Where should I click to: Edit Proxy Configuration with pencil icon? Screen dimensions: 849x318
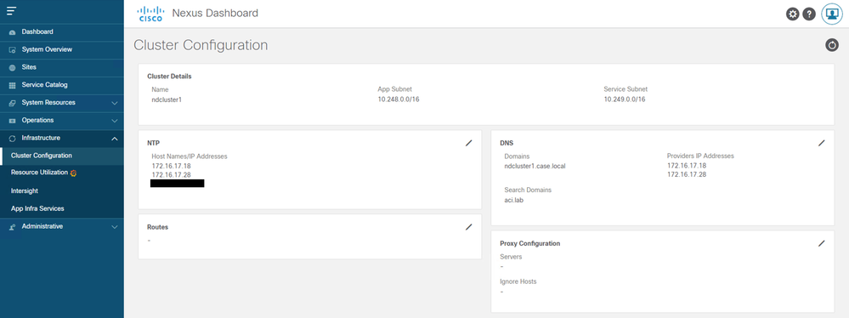(822, 243)
